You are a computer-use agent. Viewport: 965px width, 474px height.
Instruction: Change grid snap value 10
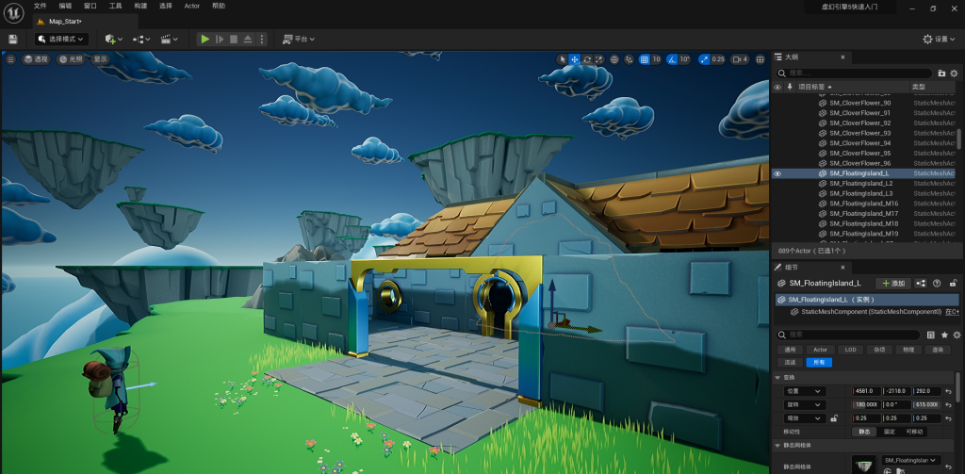(656, 59)
